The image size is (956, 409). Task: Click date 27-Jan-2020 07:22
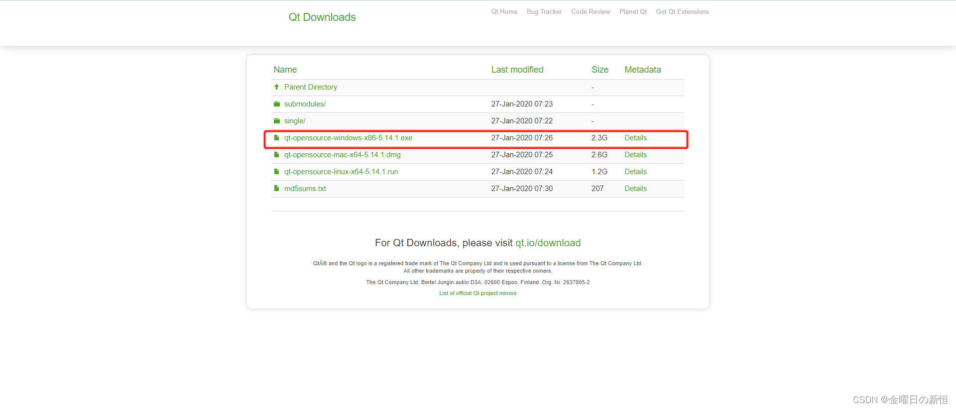522,121
